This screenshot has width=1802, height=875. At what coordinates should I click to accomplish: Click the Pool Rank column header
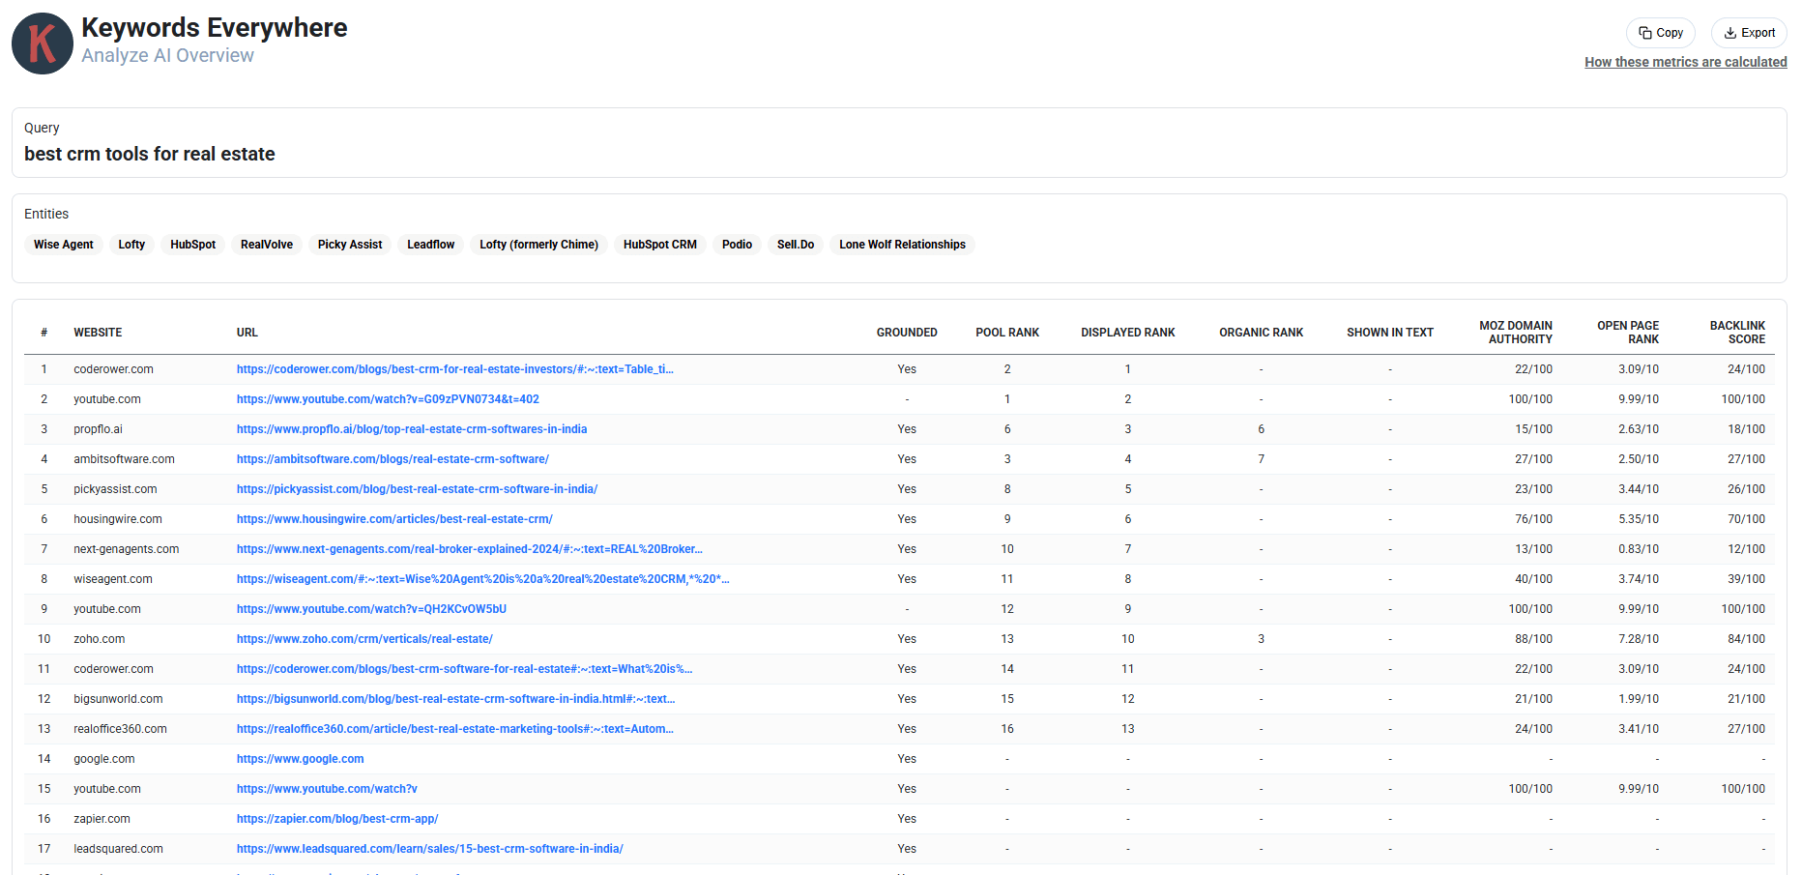coord(1007,333)
